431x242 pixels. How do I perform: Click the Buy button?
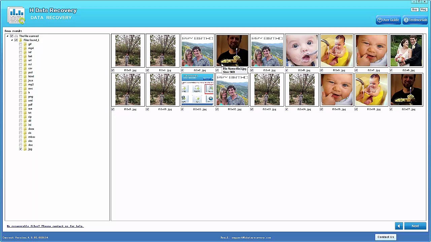pos(415,9)
